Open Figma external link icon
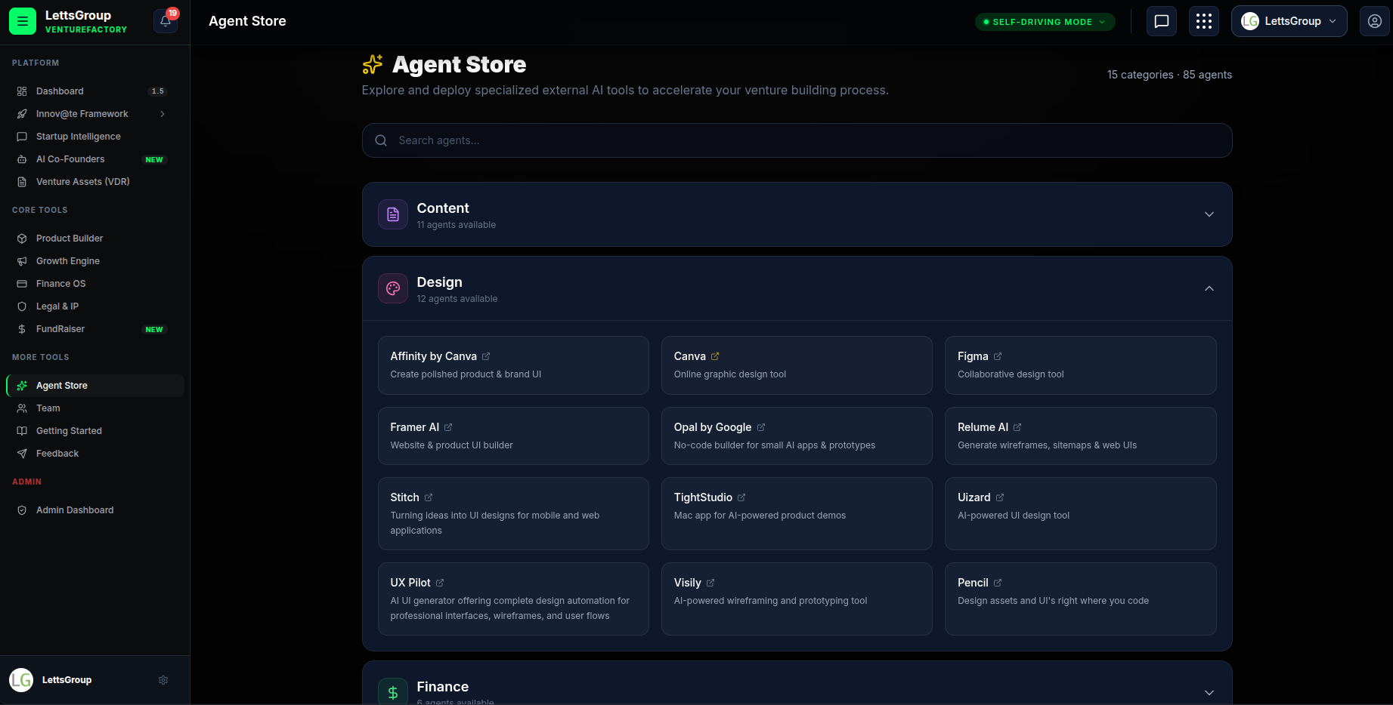 (x=998, y=356)
